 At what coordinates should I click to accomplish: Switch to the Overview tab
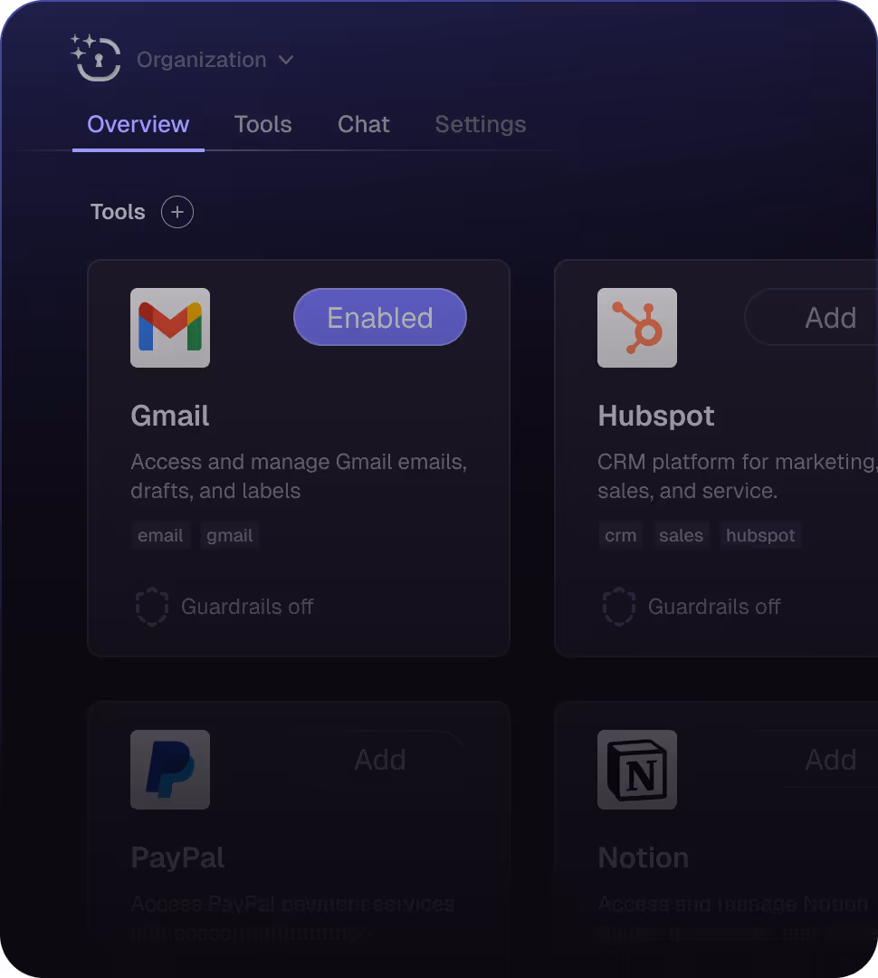pyautogui.click(x=138, y=124)
